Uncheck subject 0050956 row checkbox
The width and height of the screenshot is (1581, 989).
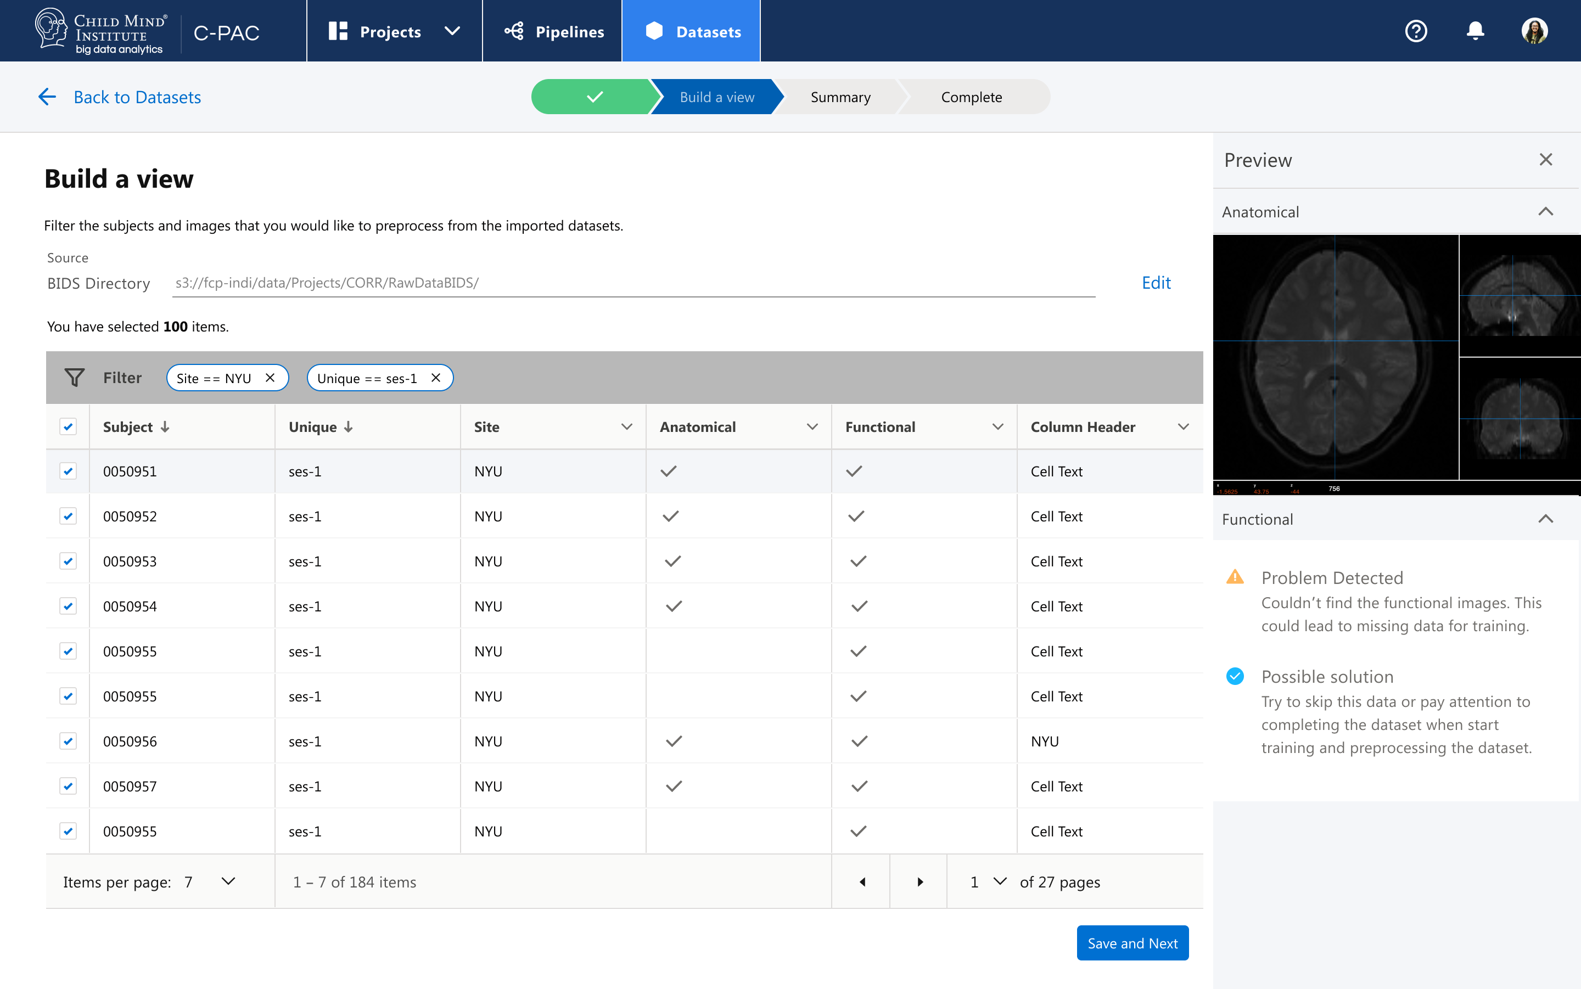point(68,741)
